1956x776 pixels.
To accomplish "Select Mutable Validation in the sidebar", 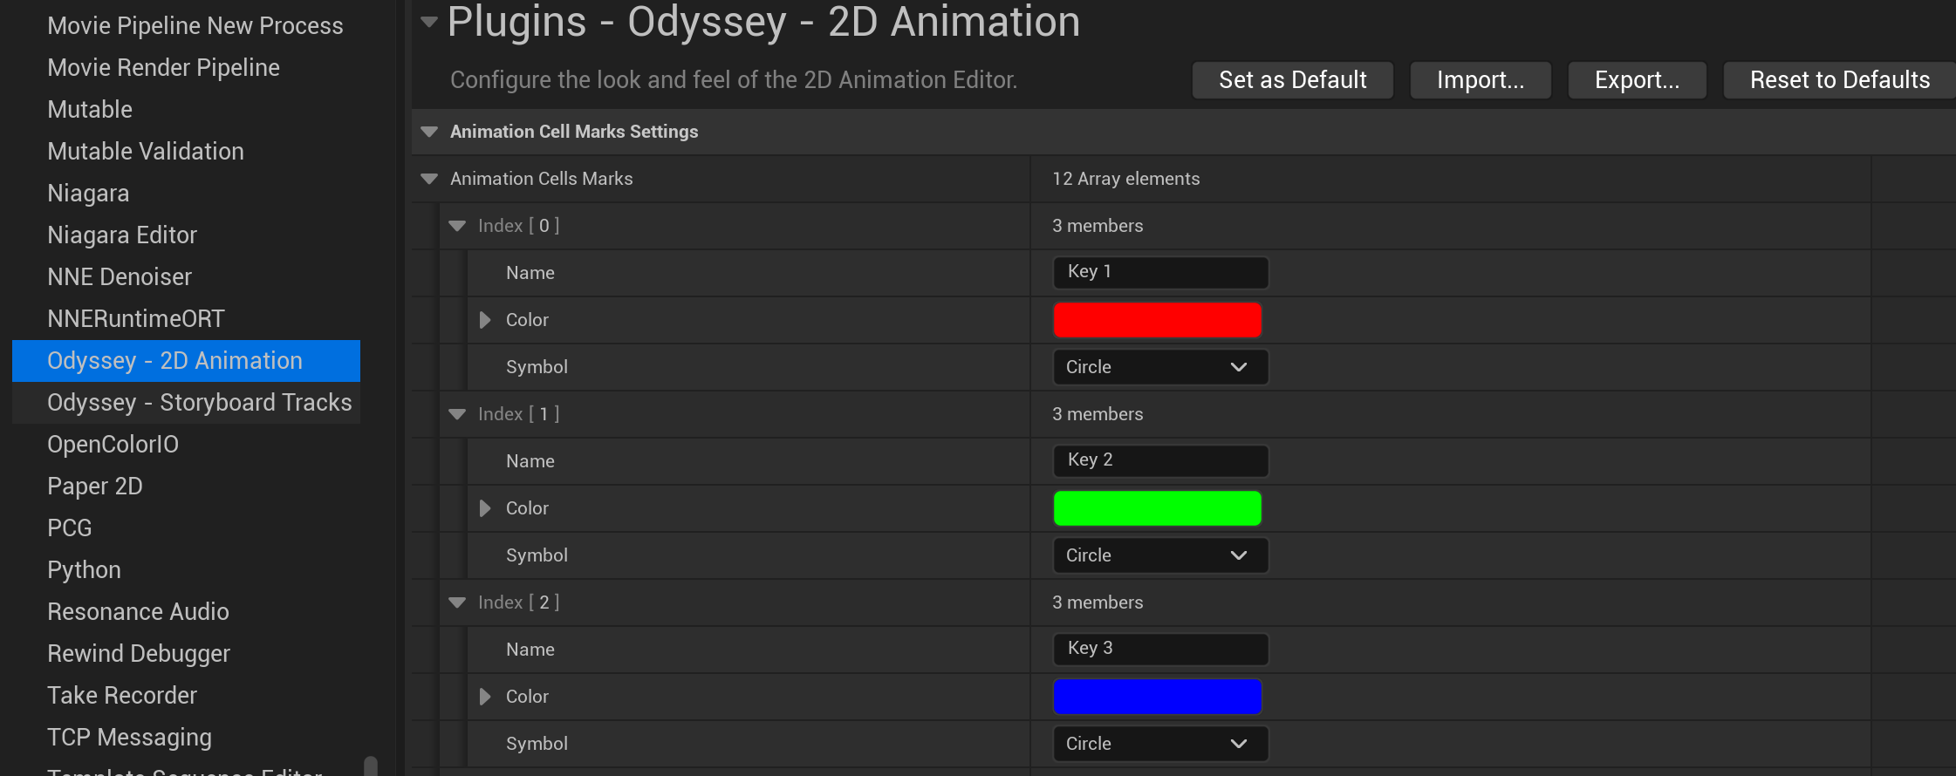I will [146, 152].
